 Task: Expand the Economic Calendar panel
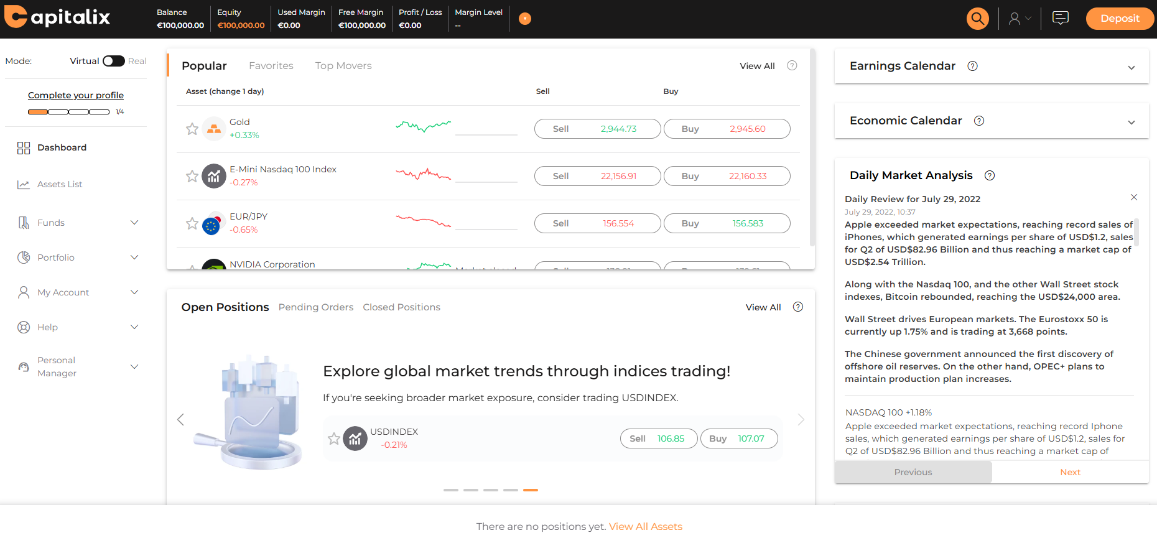(1131, 123)
